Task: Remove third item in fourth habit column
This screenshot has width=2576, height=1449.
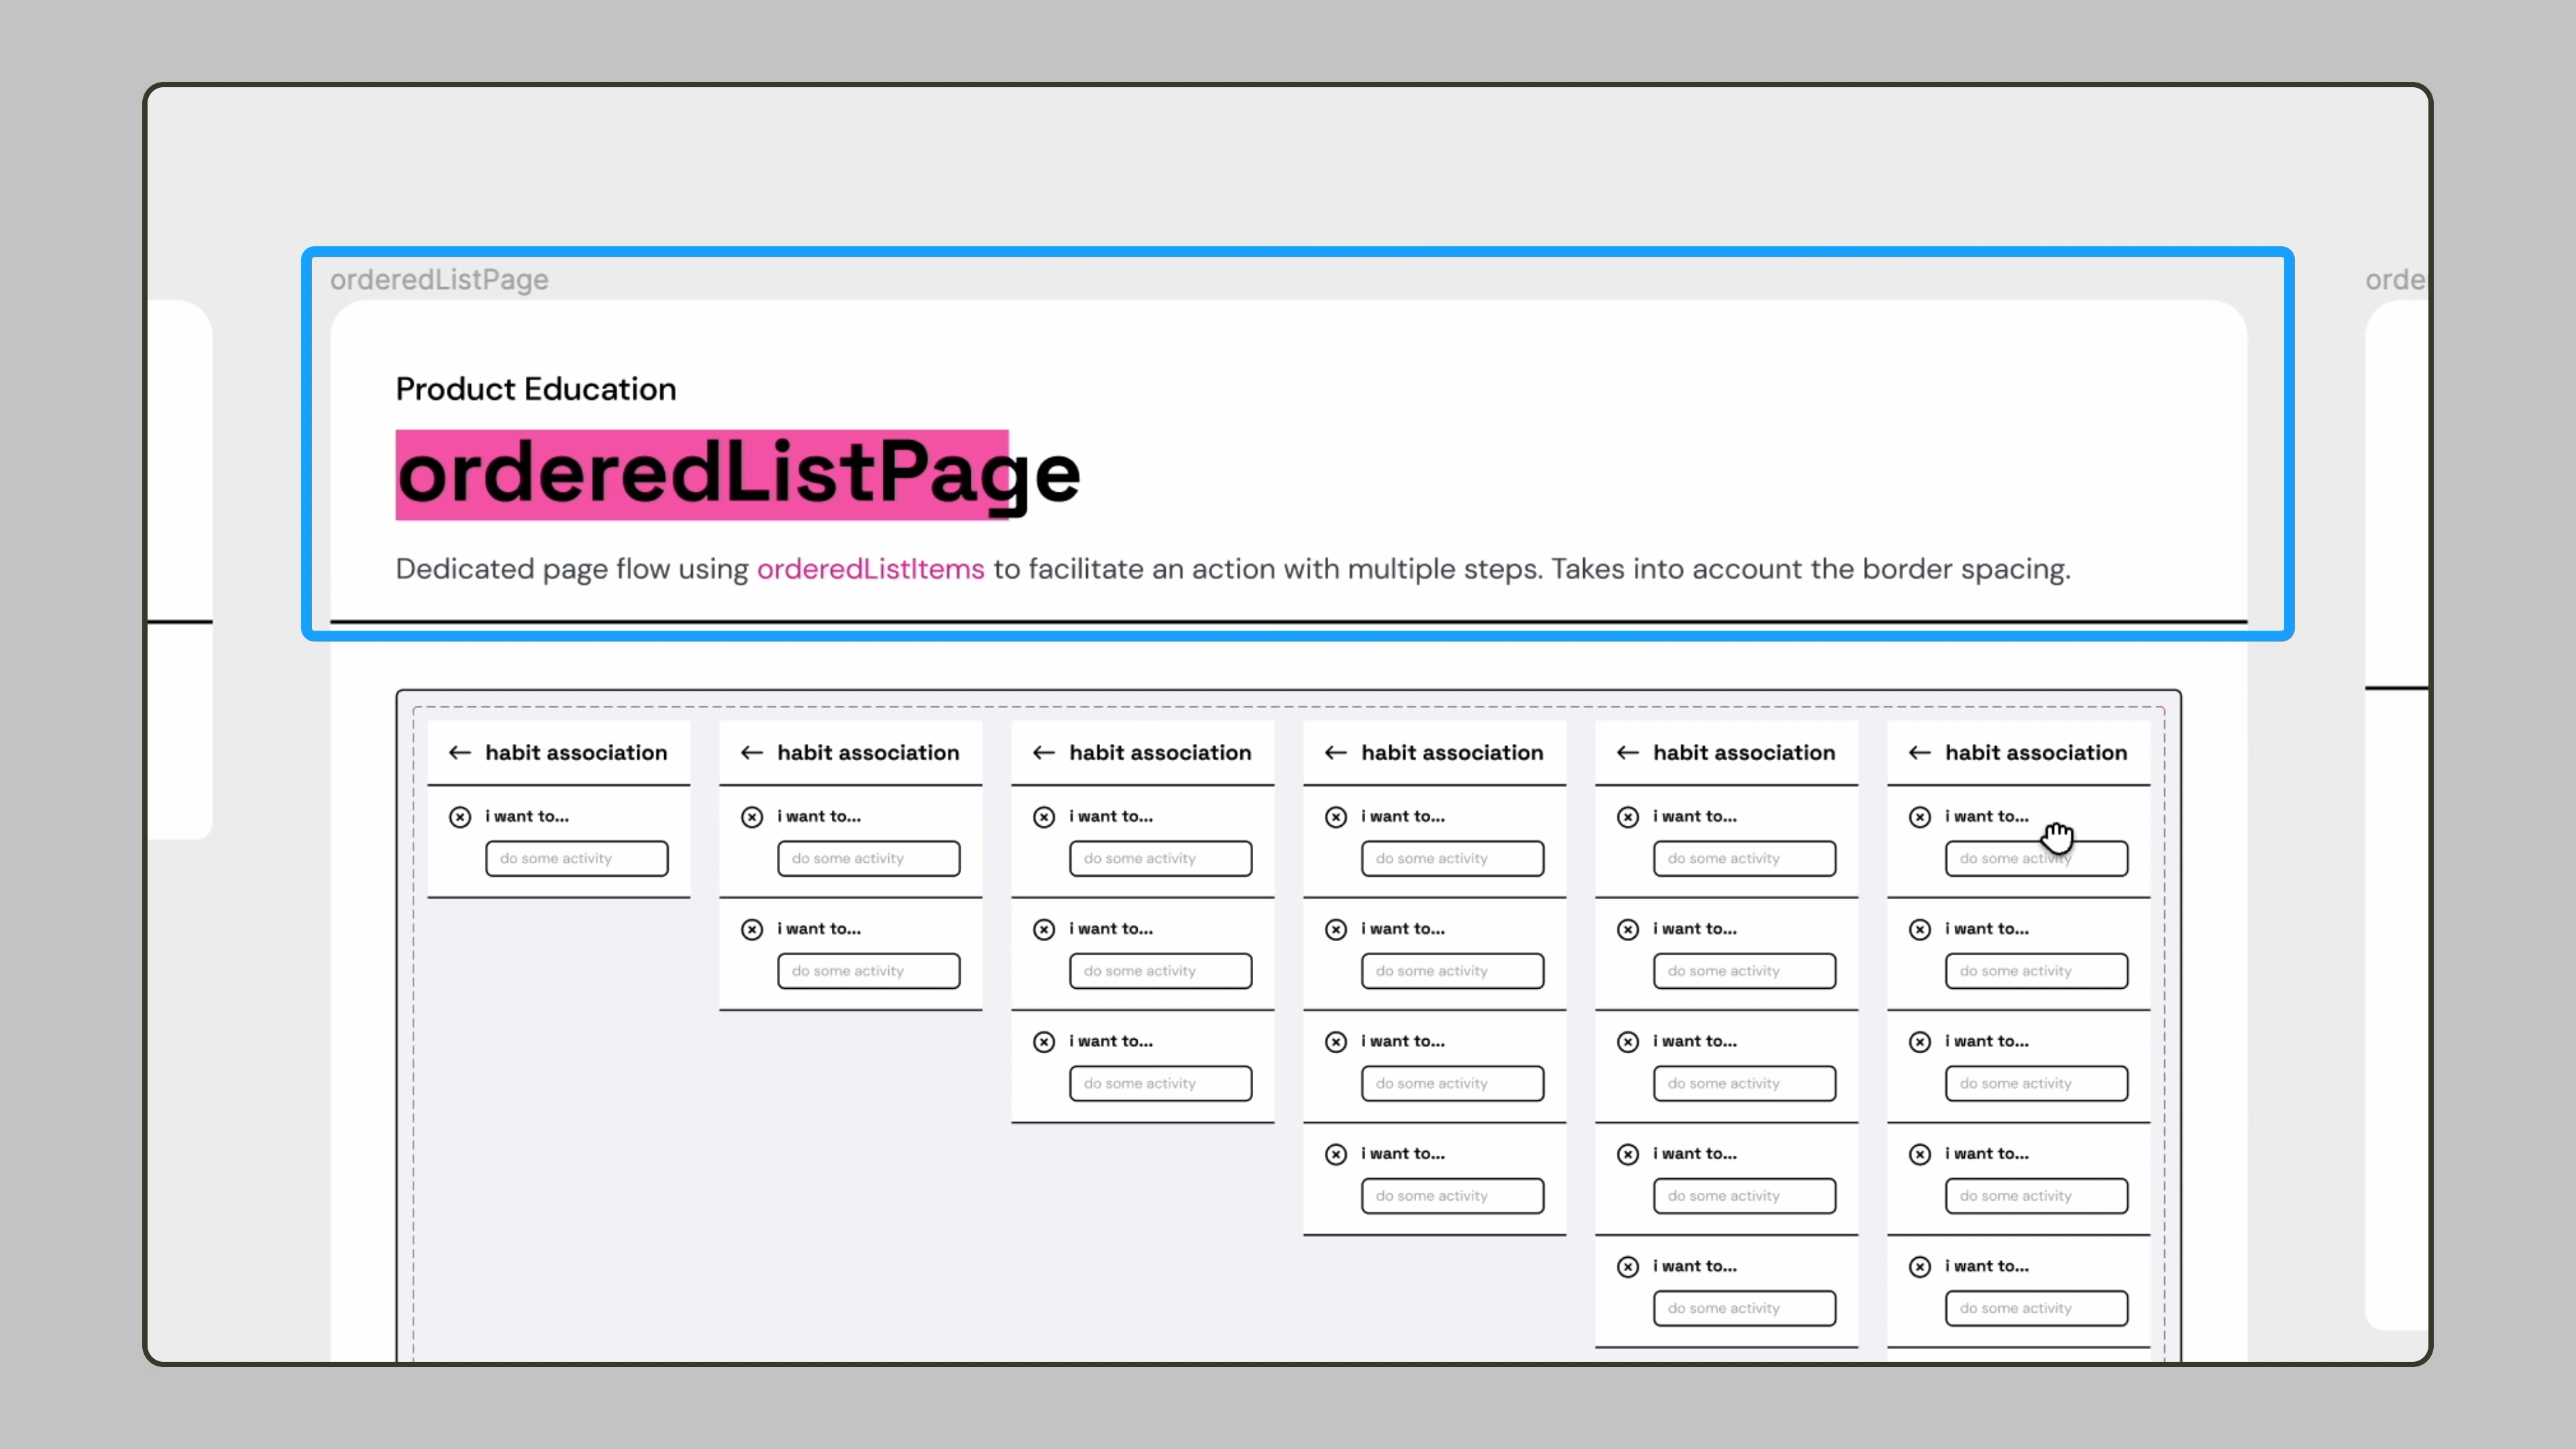Action: point(1336,1042)
